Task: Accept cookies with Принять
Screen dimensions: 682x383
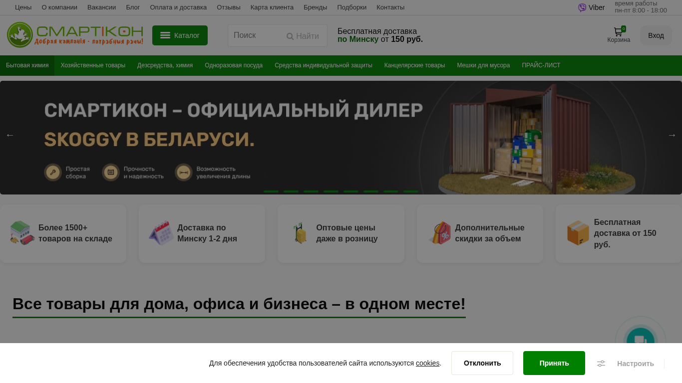Action: [x=554, y=363]
